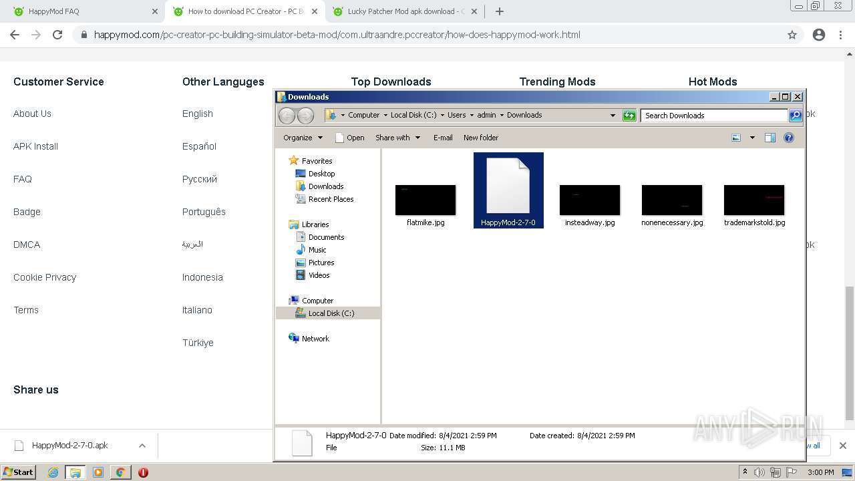The image size is (855, 481).
Task: Click the explorer forward navigation arrow
Action: tap(305, 116)
